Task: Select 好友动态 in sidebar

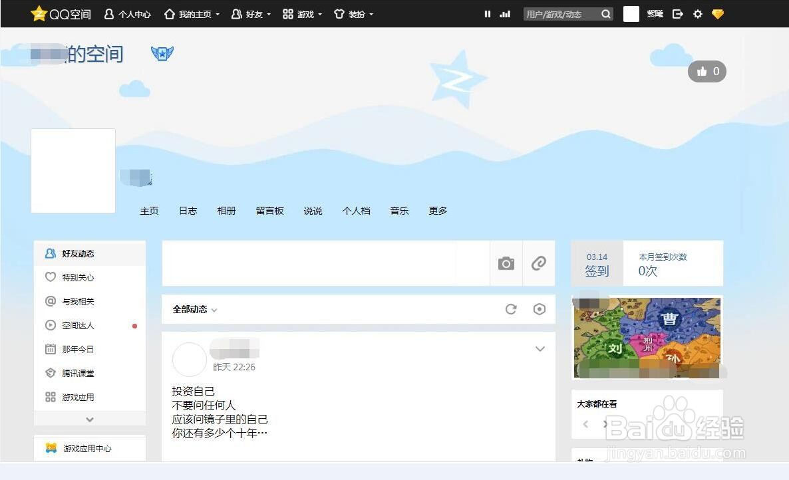Action: [x=90, y=253]
